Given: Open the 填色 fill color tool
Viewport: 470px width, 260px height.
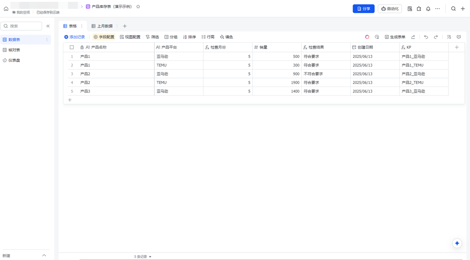Looking at the screenshot, I should (226, 37).
